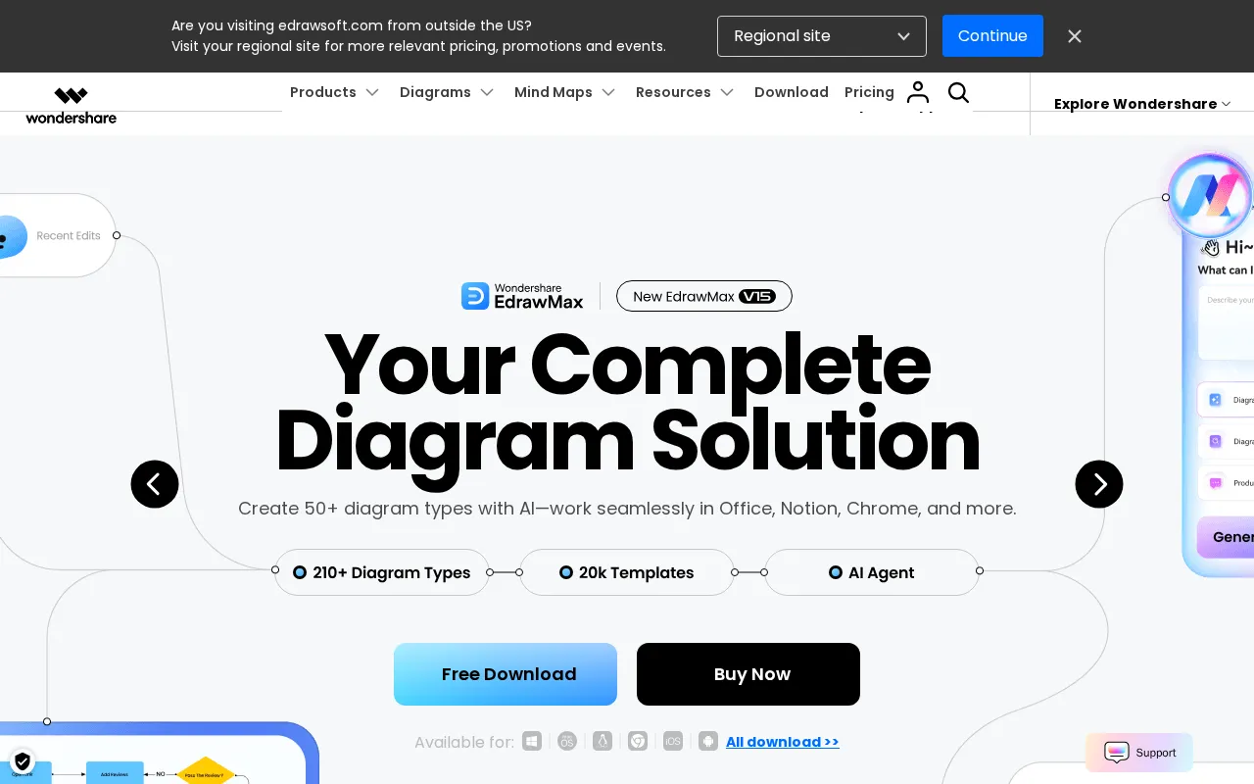Choose the Linux download icon
Screen dimensions: 1254x784
coord(603,741)
